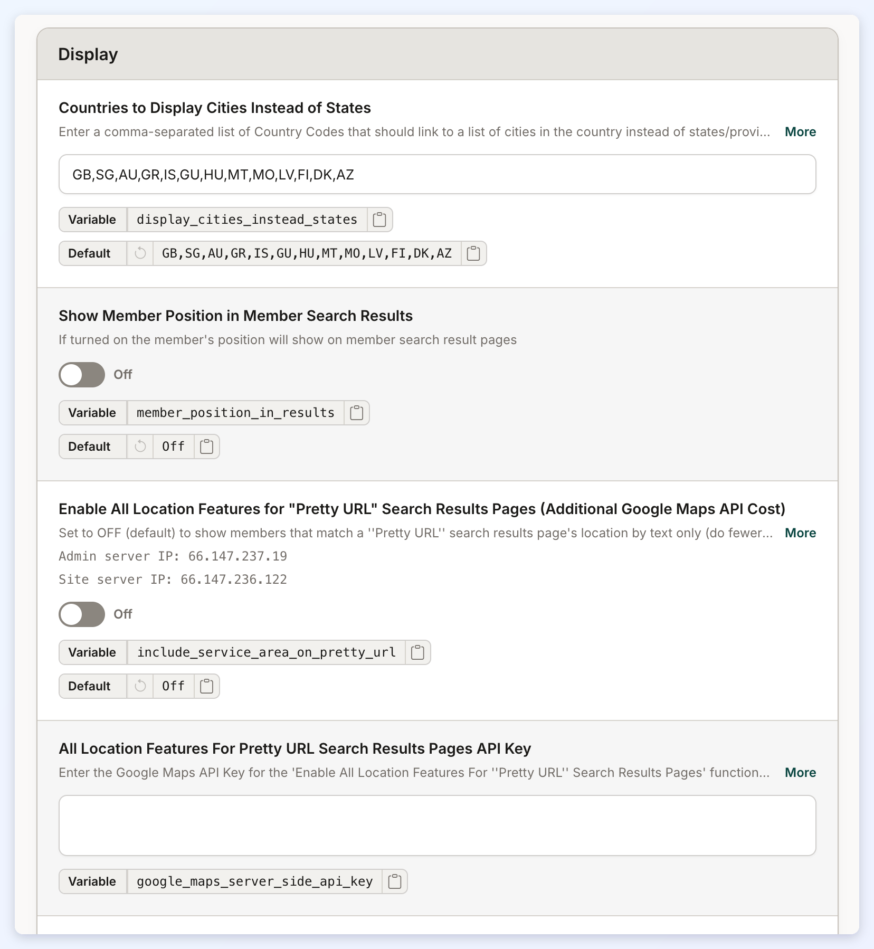
Task: Select the member_position_in_results variable text
Action: 235,413
